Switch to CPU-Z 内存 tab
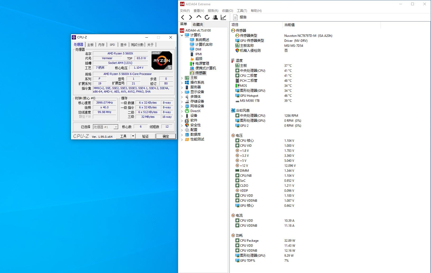Image resolution: width=431 pixels, height=273 pixels. pos(102,45)
